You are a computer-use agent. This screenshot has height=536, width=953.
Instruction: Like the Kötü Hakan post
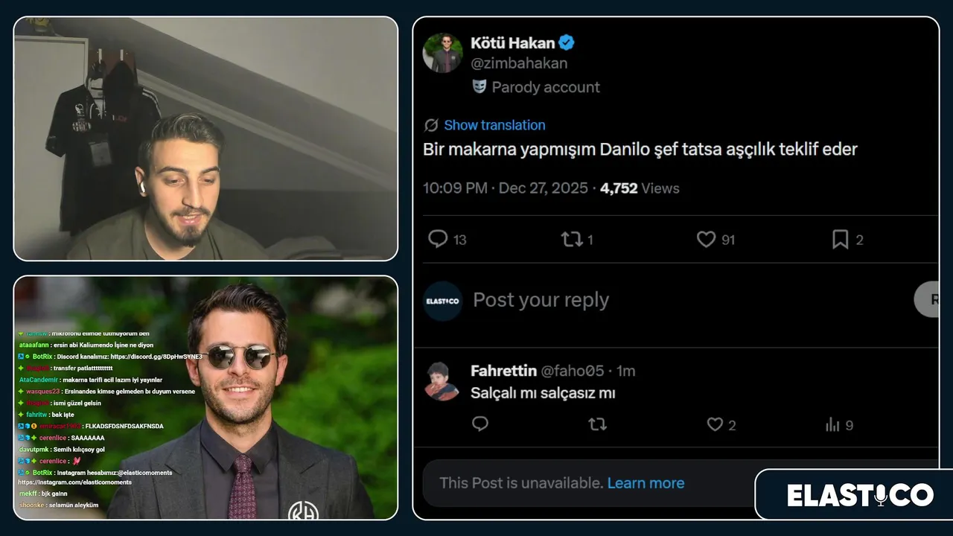(706, 239)
